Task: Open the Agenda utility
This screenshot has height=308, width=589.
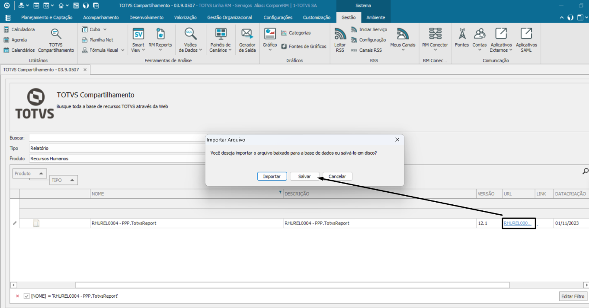Action: [15, 40]
